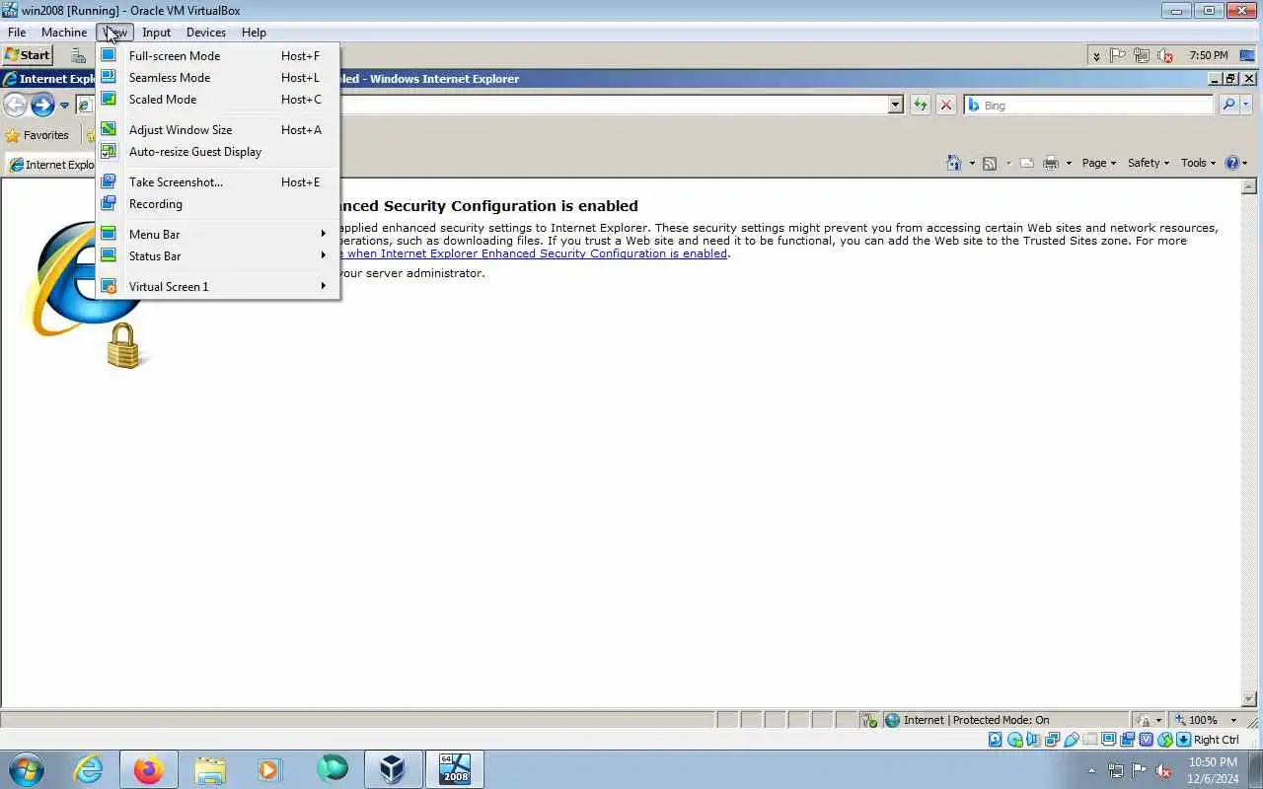Switch to Scaled Mode
1263x789 pixels.
click(218, 100)
